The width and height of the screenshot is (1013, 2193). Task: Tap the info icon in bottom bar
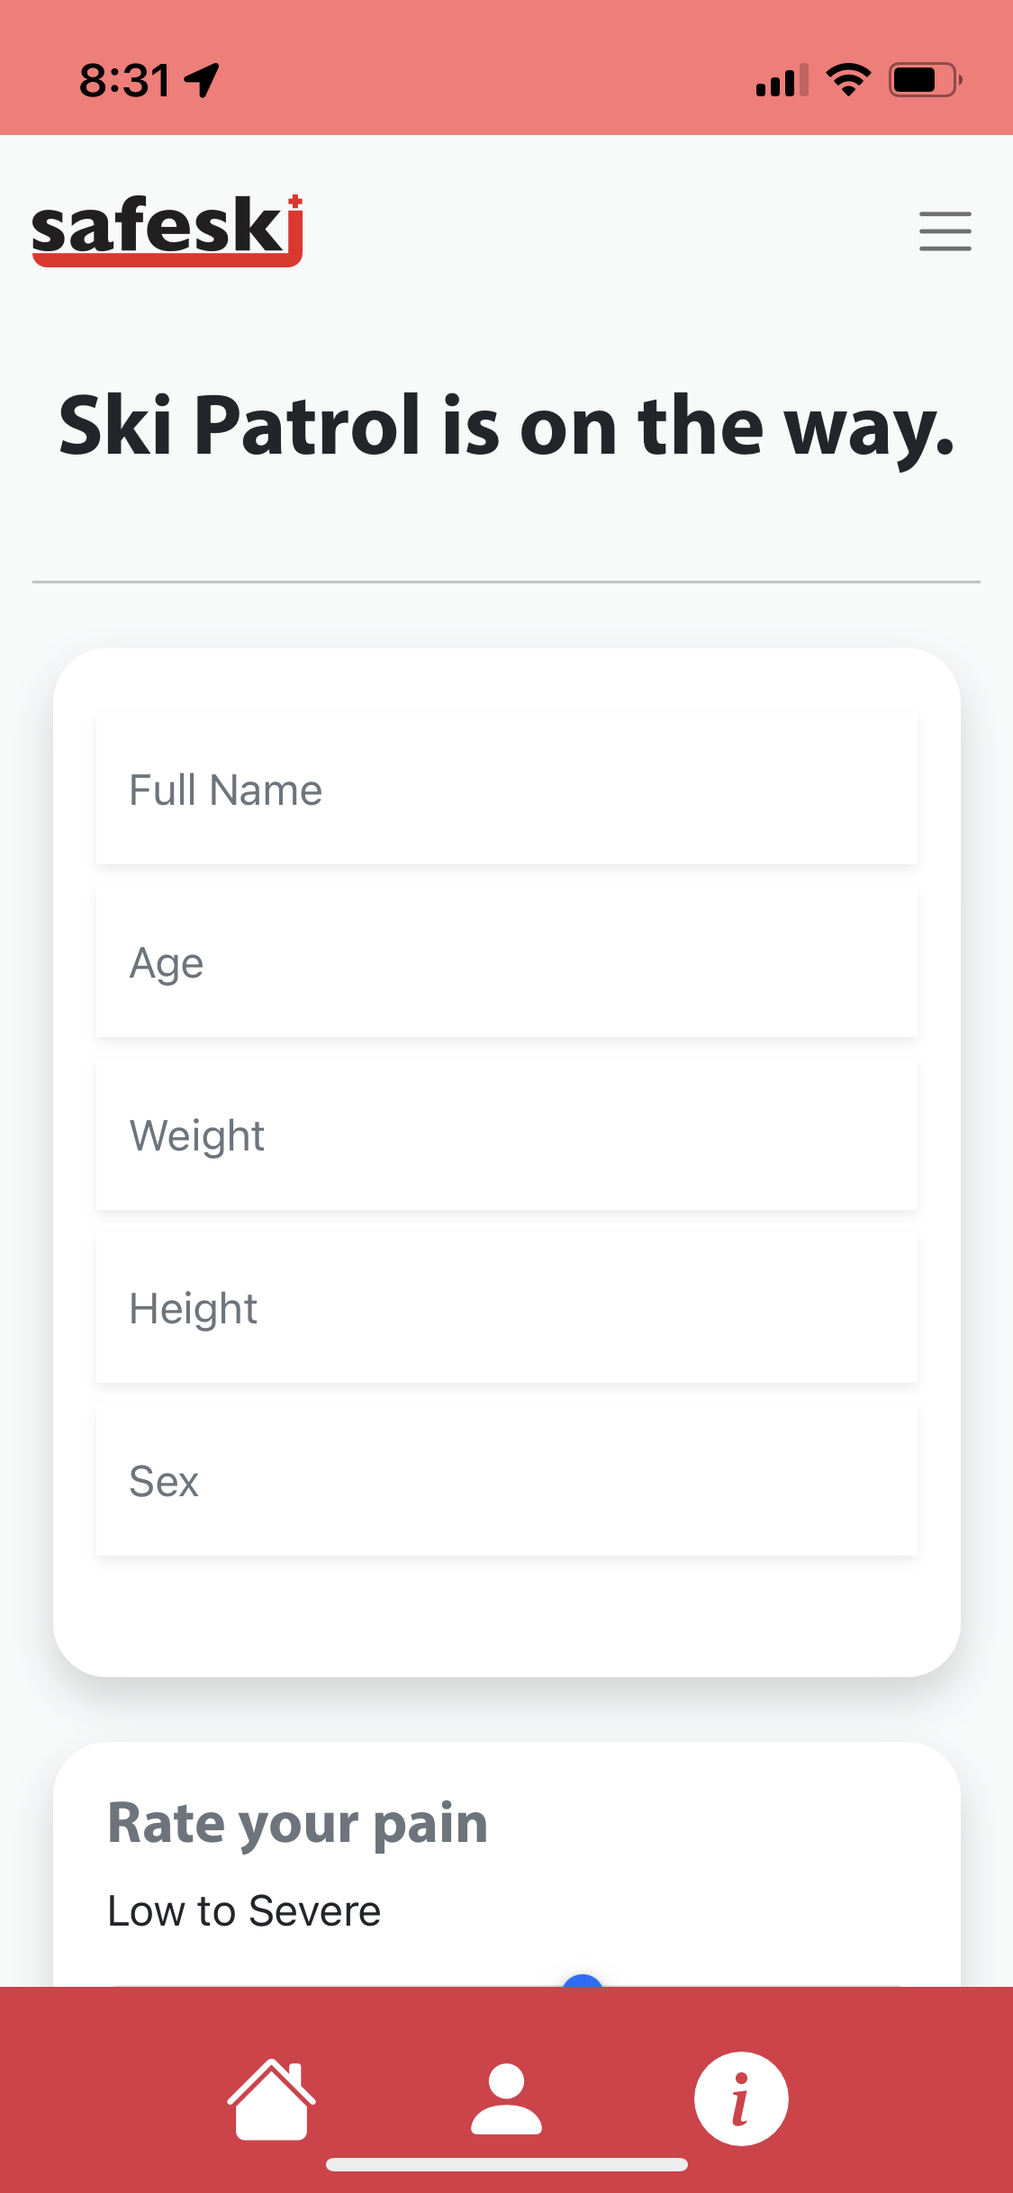point(741,2098)
